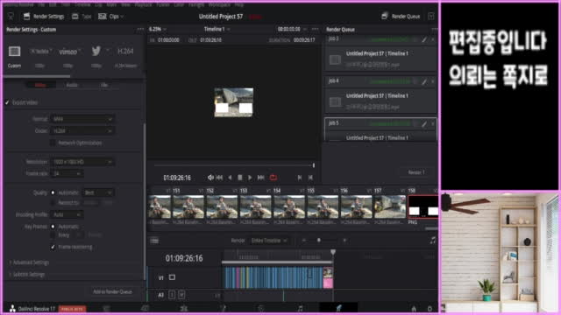Click the Add to Render Queue button
Image resolution: width=561 pixels, height=315 pixels.
(x=112, y=291)
